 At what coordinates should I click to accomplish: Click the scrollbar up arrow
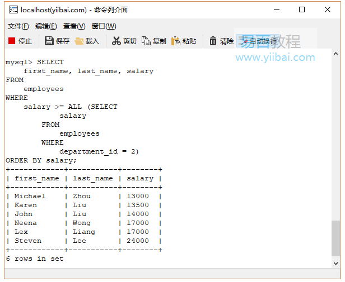[335, 54]
